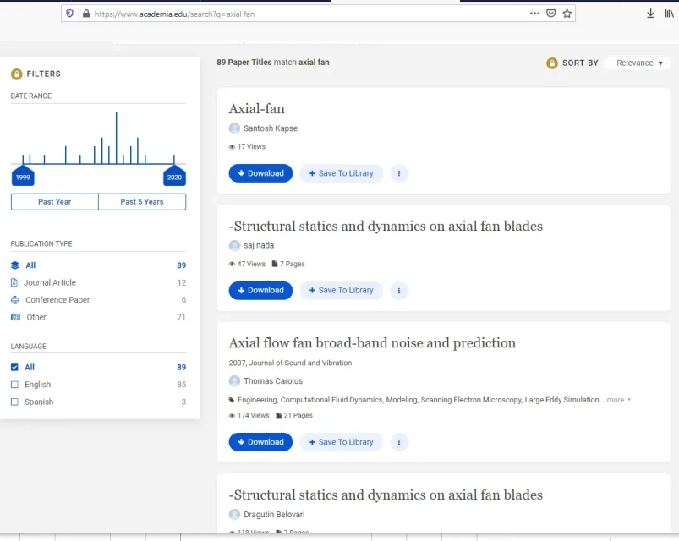
Task: Download the Axial flow fan broad-band noise paper
Action: (x=260, y=442)
